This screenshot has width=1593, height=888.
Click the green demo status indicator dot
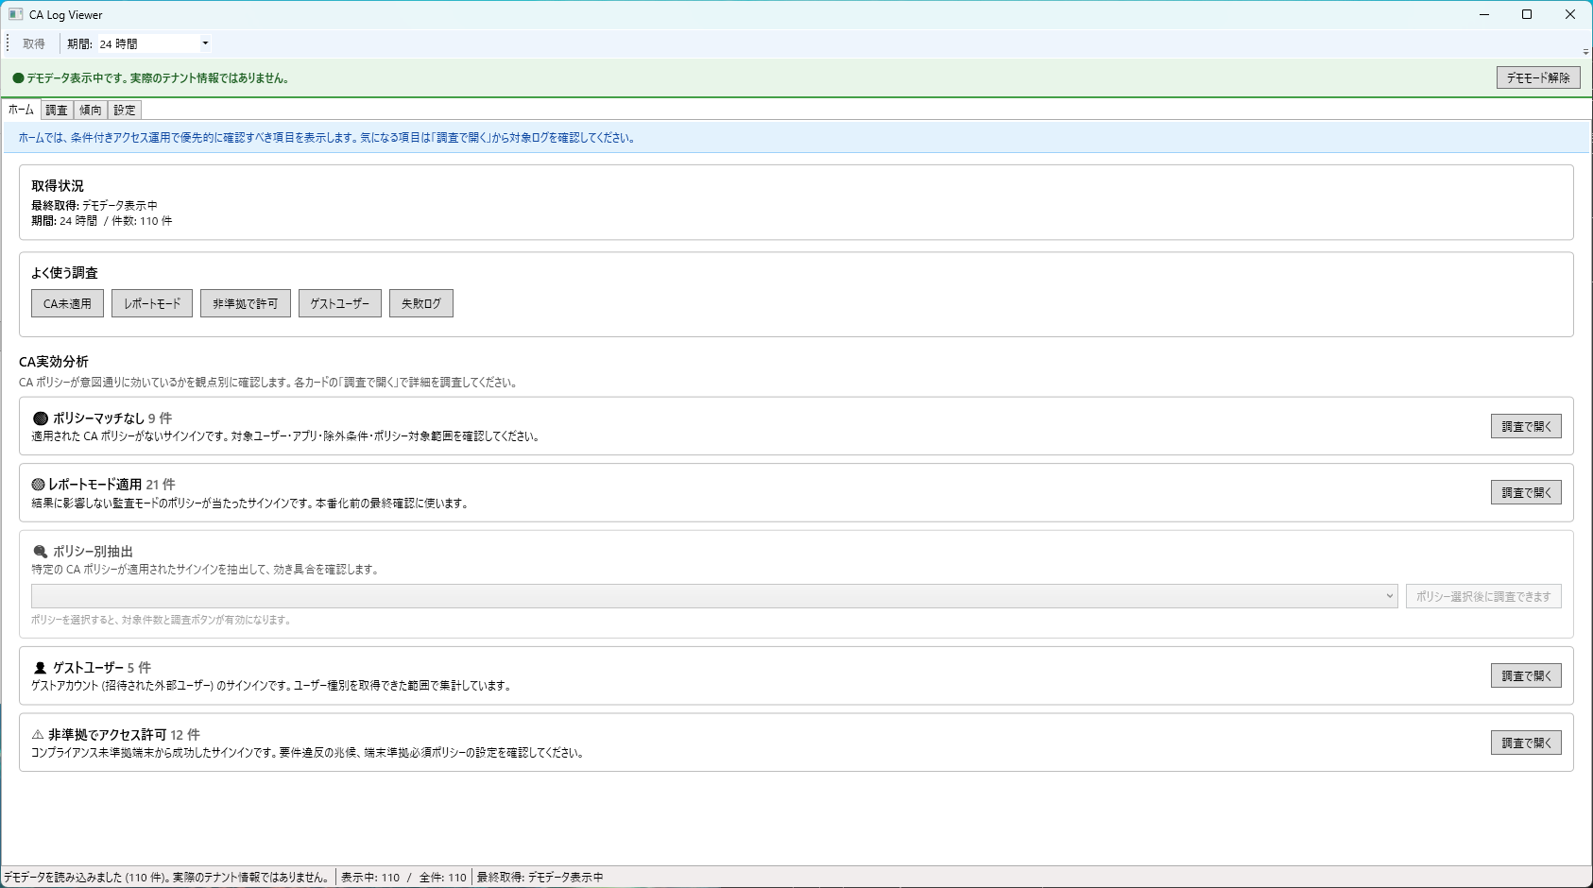tap(18, 78)
